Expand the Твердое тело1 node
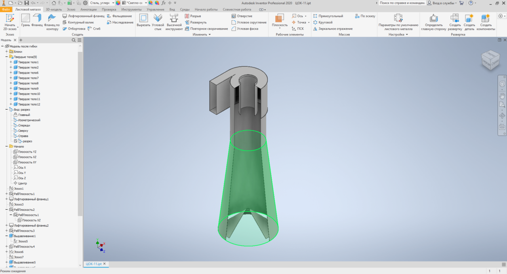The width and height of the screenshot is (507, 274). 11,62
